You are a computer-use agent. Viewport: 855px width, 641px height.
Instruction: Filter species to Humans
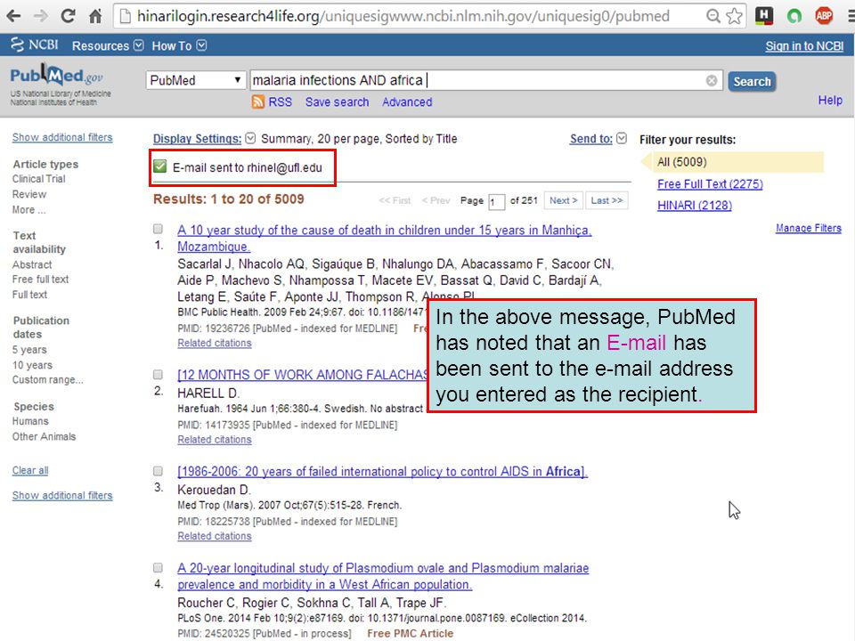[30, 421]
